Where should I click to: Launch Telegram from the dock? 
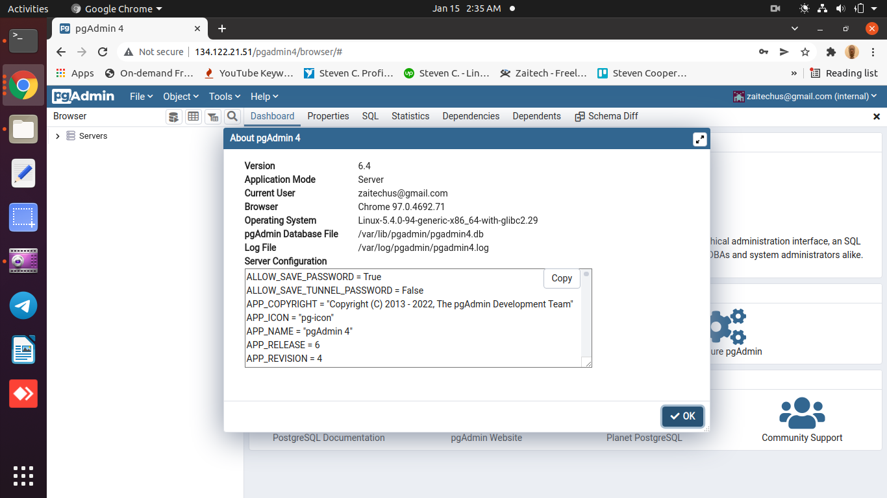23,305
